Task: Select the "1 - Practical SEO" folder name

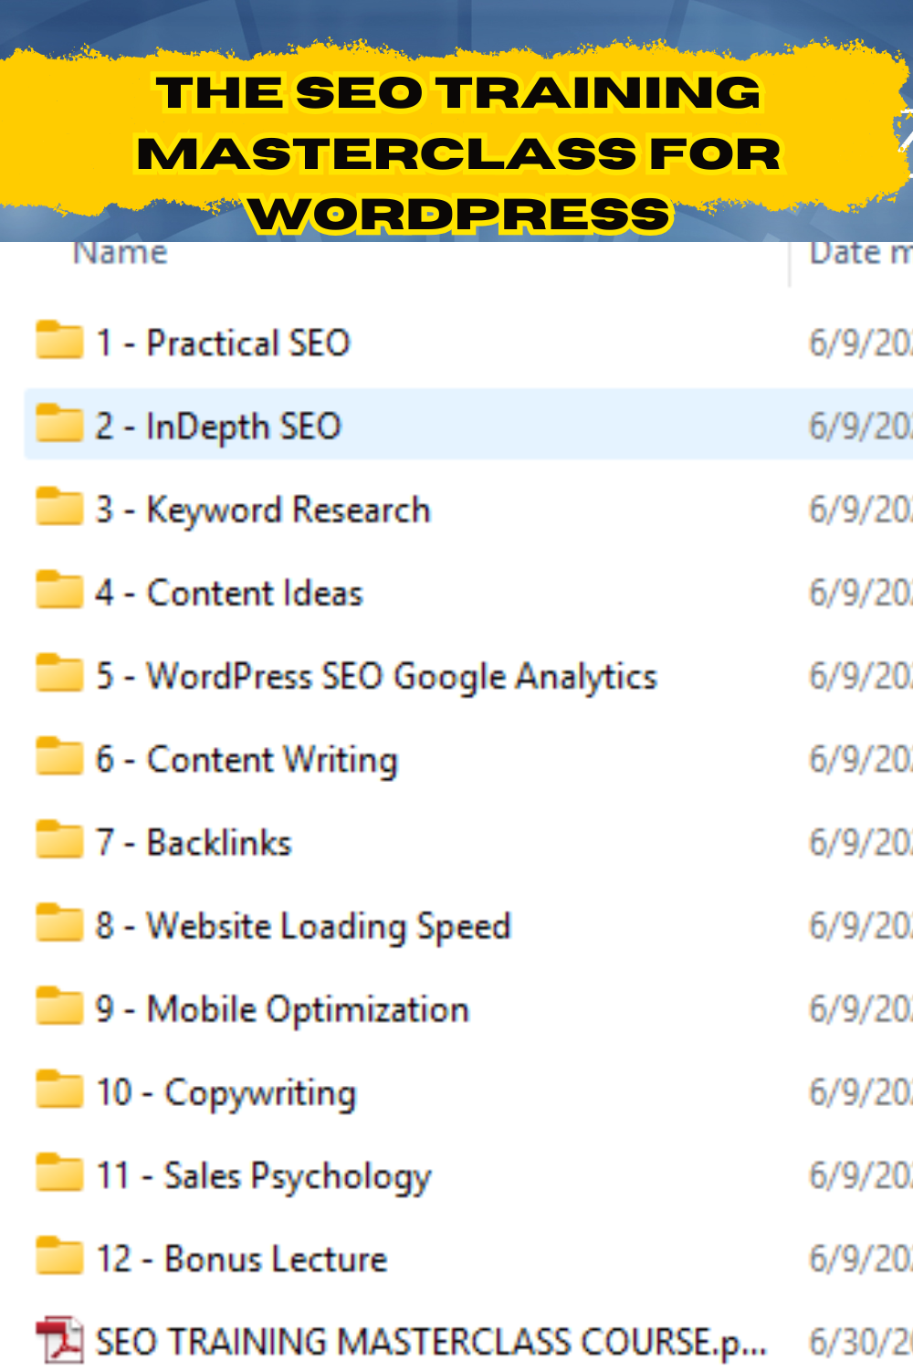Action: 223,343
